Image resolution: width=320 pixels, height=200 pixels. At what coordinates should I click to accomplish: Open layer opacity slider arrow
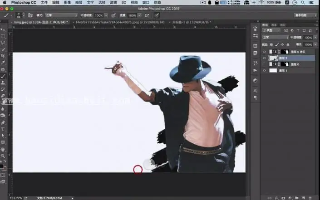[315, 37]
